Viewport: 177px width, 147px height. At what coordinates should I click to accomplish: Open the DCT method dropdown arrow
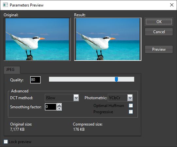76,98
